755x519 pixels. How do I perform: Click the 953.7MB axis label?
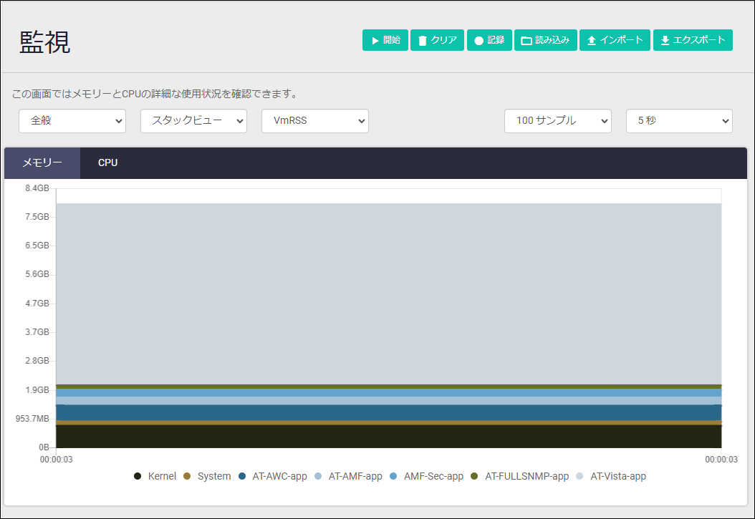(x=32, y=419)
